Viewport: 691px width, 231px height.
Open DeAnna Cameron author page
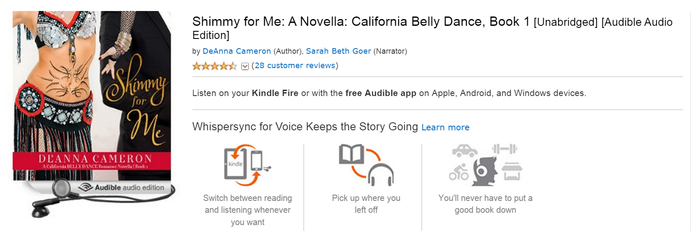[237, 51]
